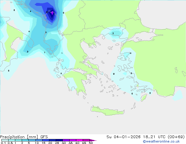Pick the 15–20 mm legend swatch
Image resolution: width=186 pixels, height=144 pixels.
pos(45,140)
